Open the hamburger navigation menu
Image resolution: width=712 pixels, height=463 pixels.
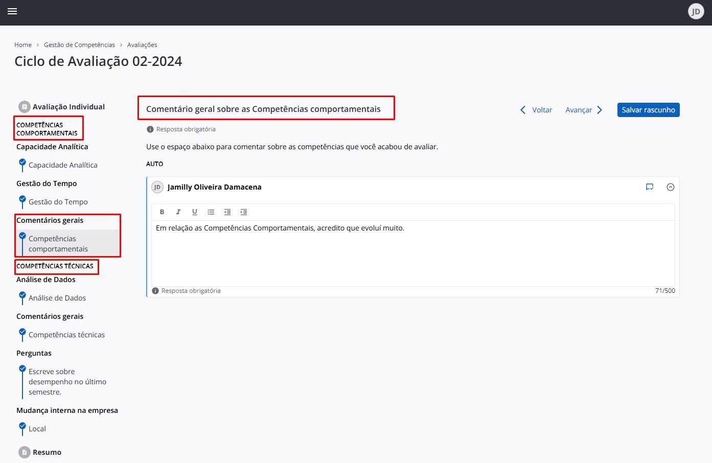coord(12,11)
